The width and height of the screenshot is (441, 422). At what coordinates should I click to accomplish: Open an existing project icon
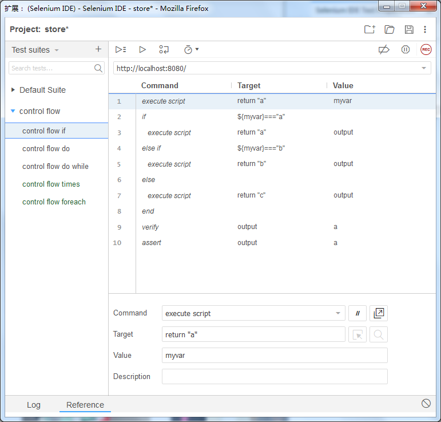click(x=390, y=29)
